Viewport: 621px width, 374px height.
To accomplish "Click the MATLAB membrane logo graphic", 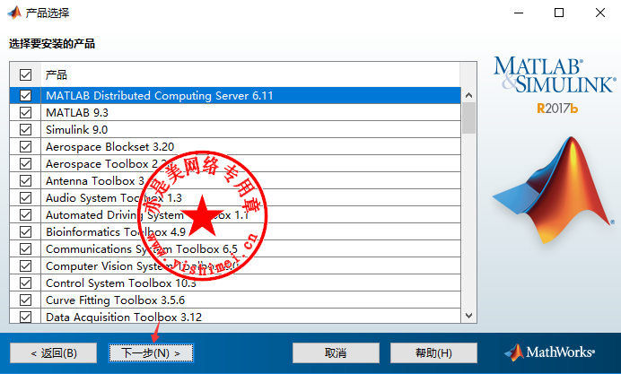I will 554,190.
